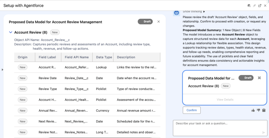Screen dimensions: 269x138
Task: Click the Account_Refer... API name cell
Action: (77, 67)
